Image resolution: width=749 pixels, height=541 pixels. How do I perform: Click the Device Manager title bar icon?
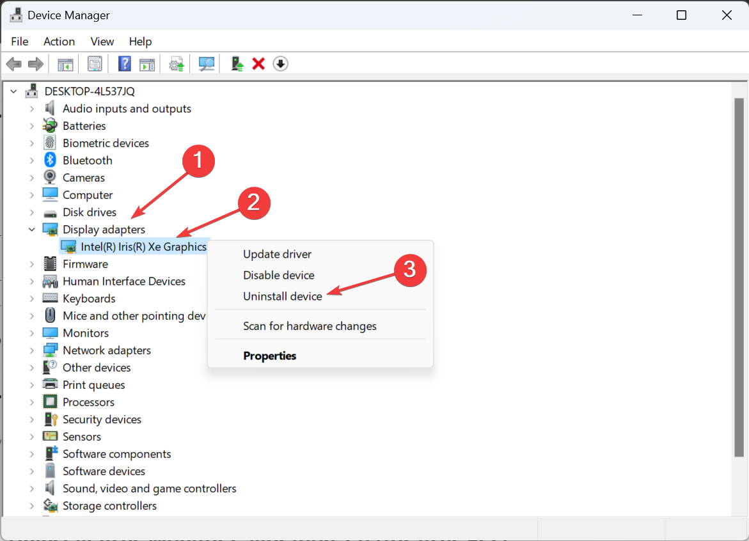point(16,15)
